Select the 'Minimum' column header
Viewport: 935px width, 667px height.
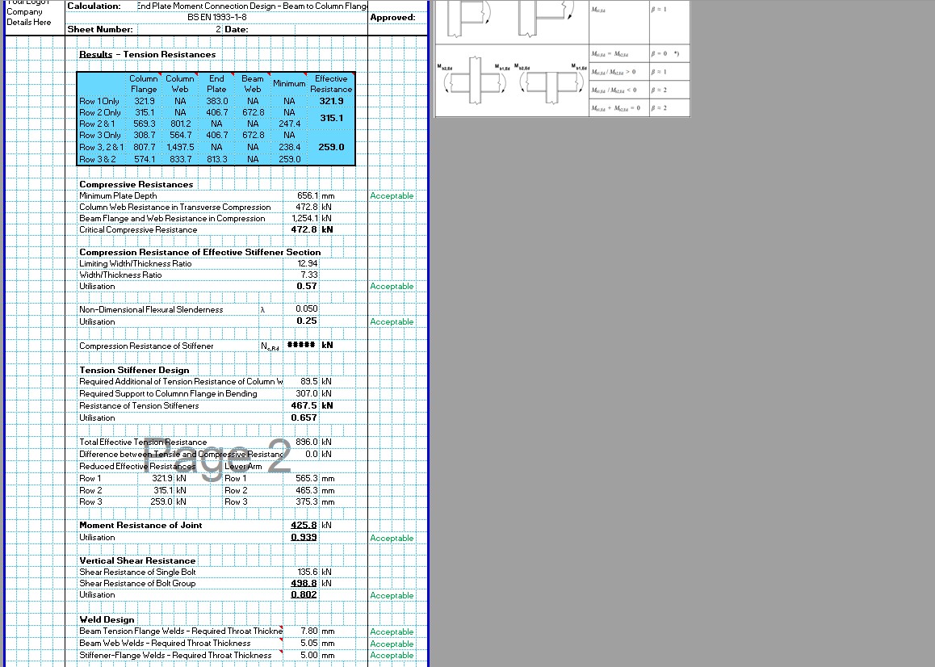(289, 83)
